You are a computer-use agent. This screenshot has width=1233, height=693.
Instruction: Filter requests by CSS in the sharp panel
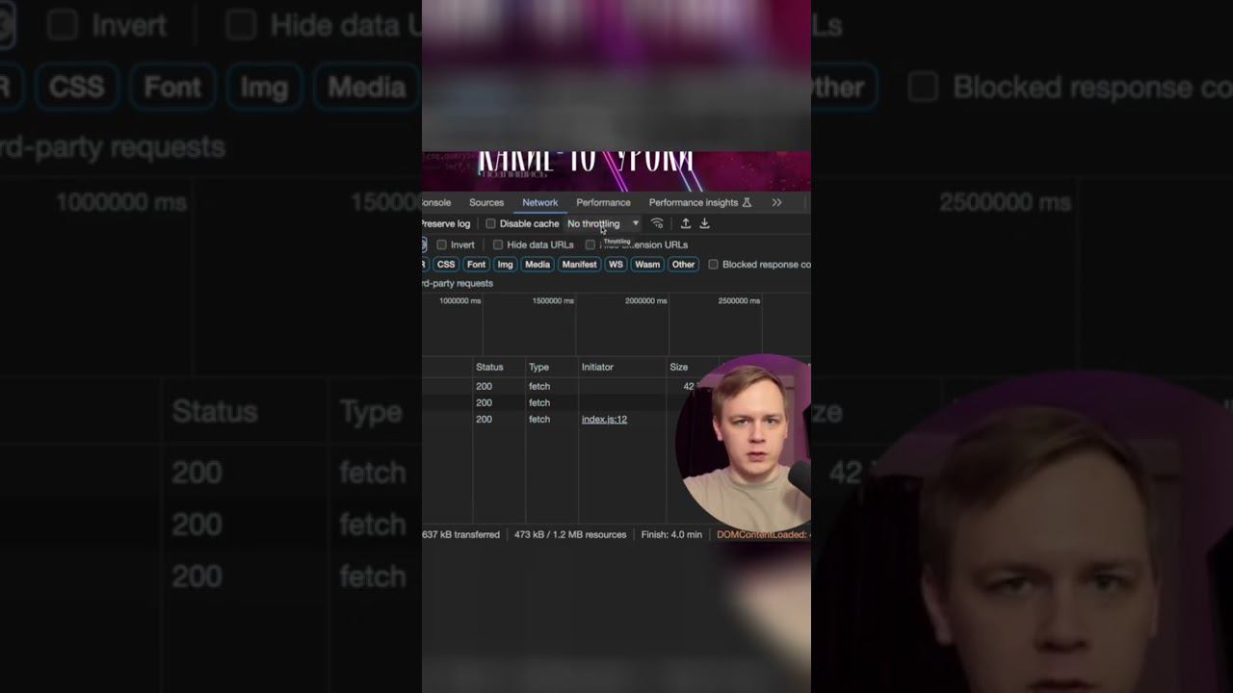[x=446, y=265]
